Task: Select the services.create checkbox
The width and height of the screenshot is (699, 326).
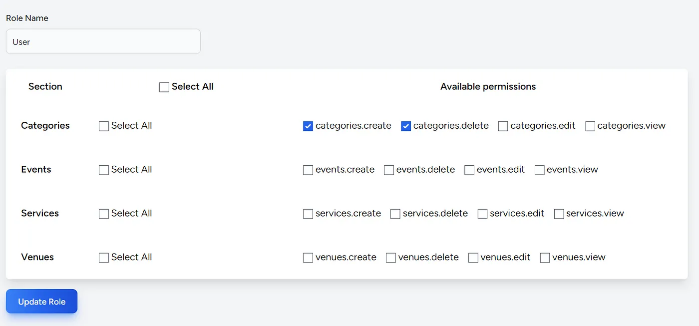Action: 308,214
